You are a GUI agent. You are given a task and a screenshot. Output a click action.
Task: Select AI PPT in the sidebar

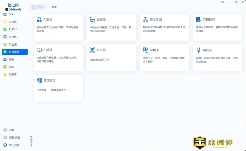[x=12, y=29]
